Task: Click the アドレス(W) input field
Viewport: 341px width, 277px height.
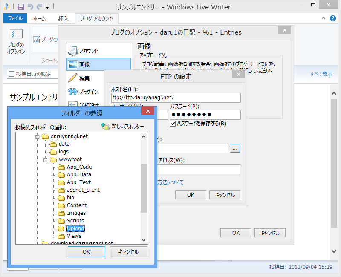Action: point(199,169)
